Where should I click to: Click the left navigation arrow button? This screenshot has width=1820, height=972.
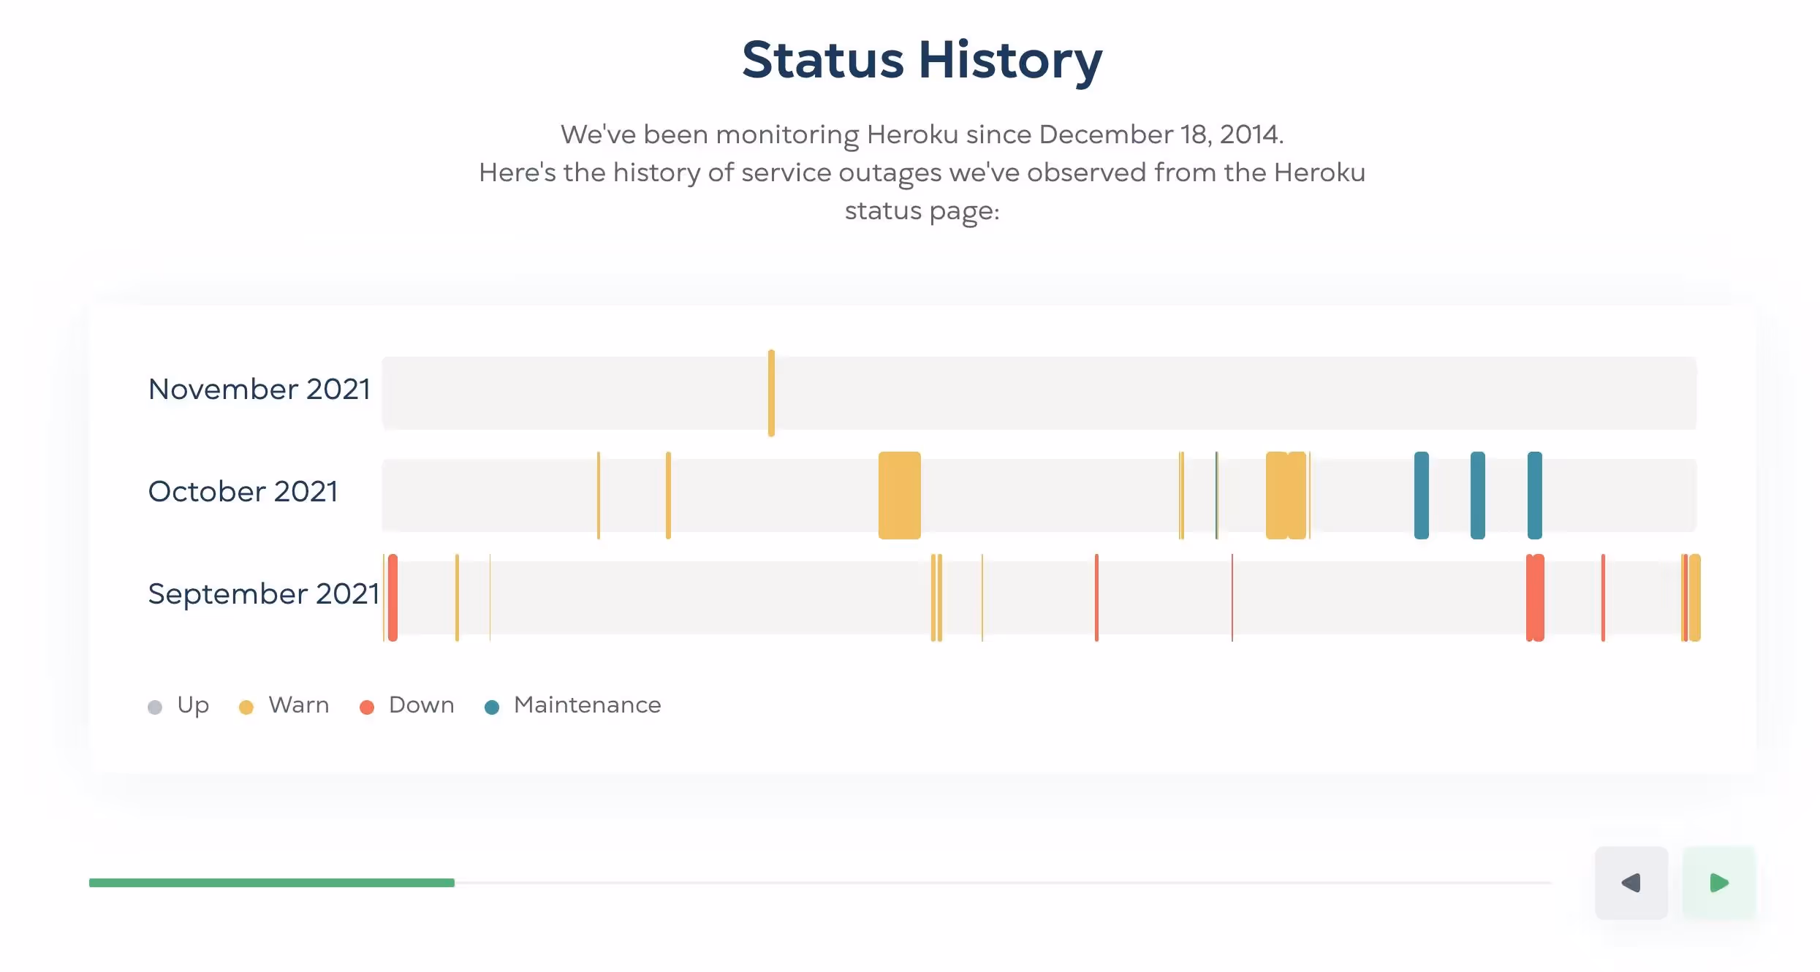click(x=1631, y=882)
